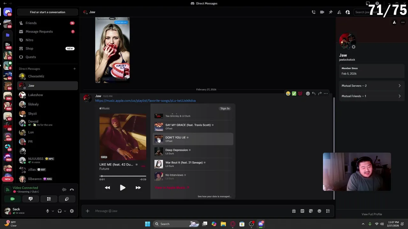React with the 100 emoji
The image size is (408, 229).
point(300,94)
